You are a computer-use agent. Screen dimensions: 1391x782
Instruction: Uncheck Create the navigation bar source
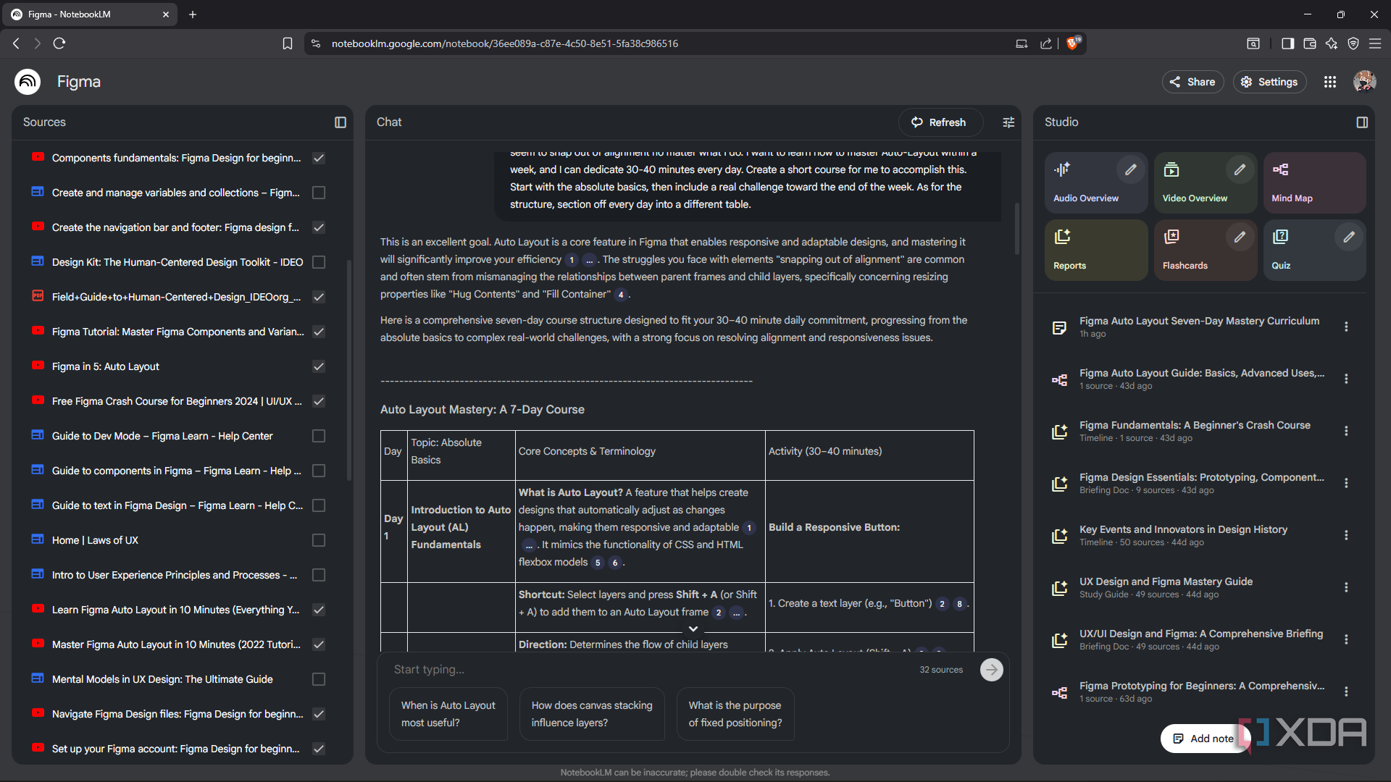319,227
